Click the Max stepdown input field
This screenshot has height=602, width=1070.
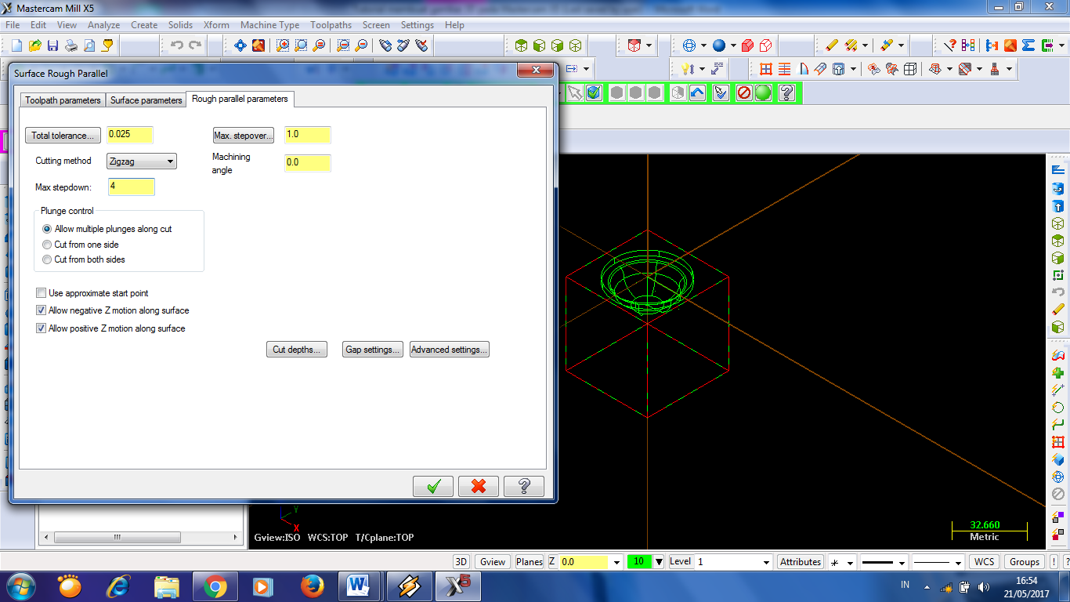(131, 187)
